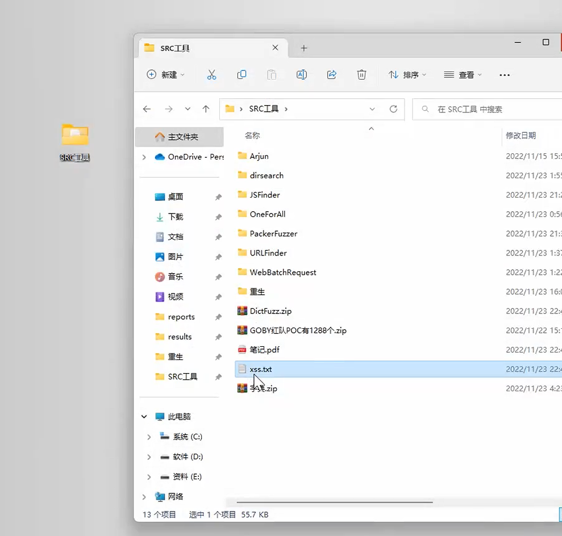Go back with the left arrow
This screenshot has width=562, height=536.
pos(147,109)
